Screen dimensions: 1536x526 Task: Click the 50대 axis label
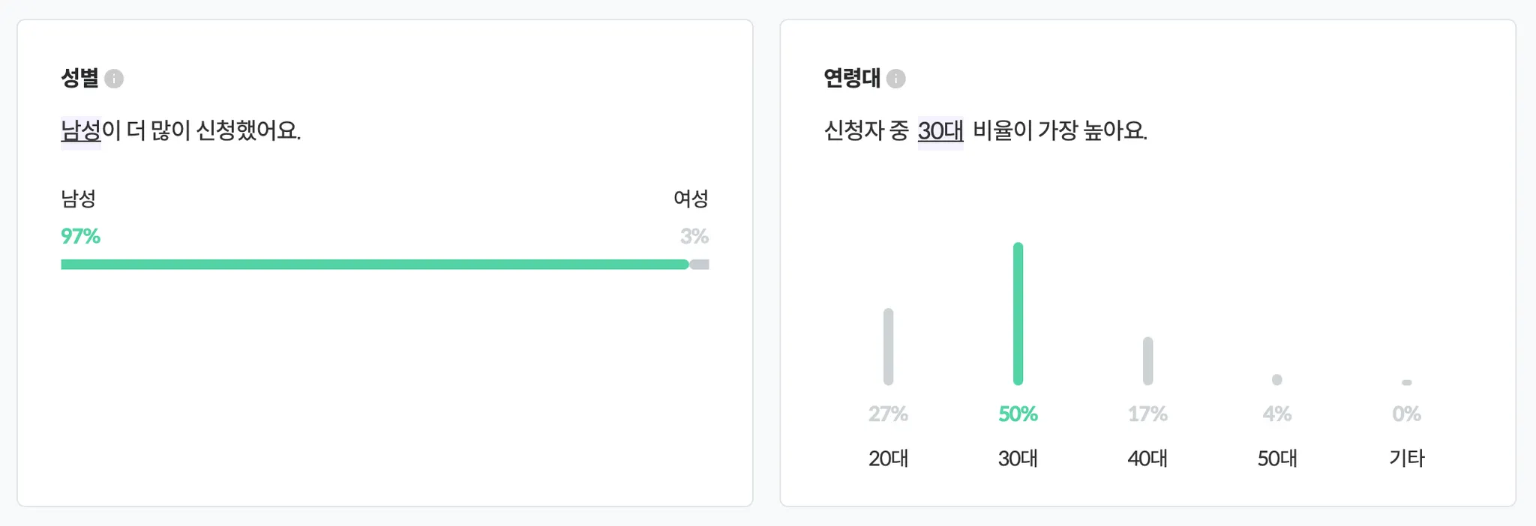coord(1277,458)
